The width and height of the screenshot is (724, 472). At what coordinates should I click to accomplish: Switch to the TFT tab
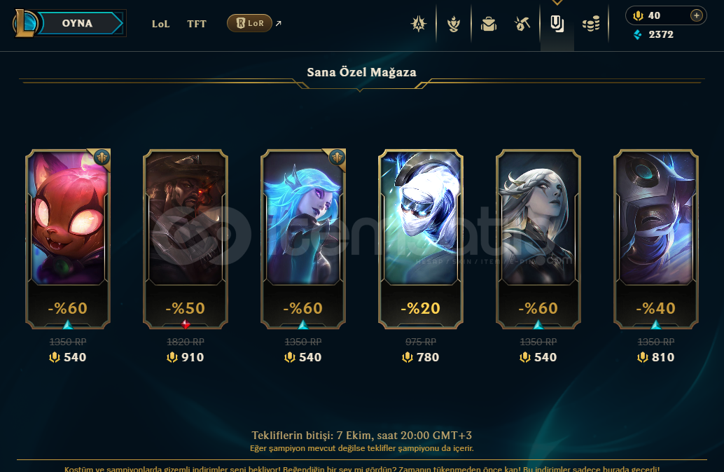(x=197, y=24)
